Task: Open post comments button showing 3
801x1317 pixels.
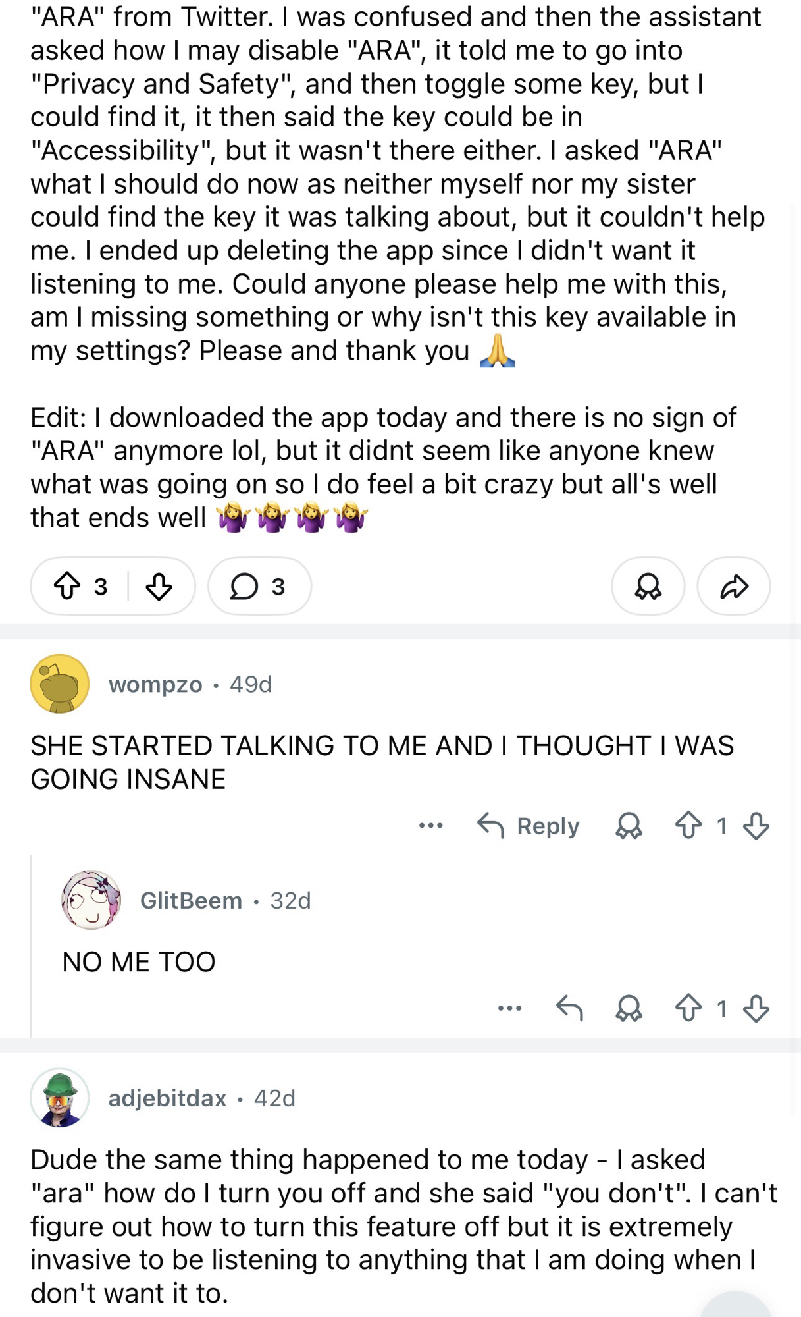Action: point(259,586)
